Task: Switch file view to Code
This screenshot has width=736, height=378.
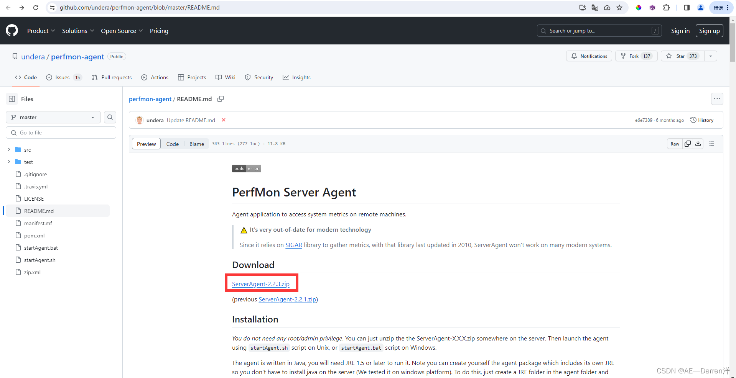Action: coord(173,144)
